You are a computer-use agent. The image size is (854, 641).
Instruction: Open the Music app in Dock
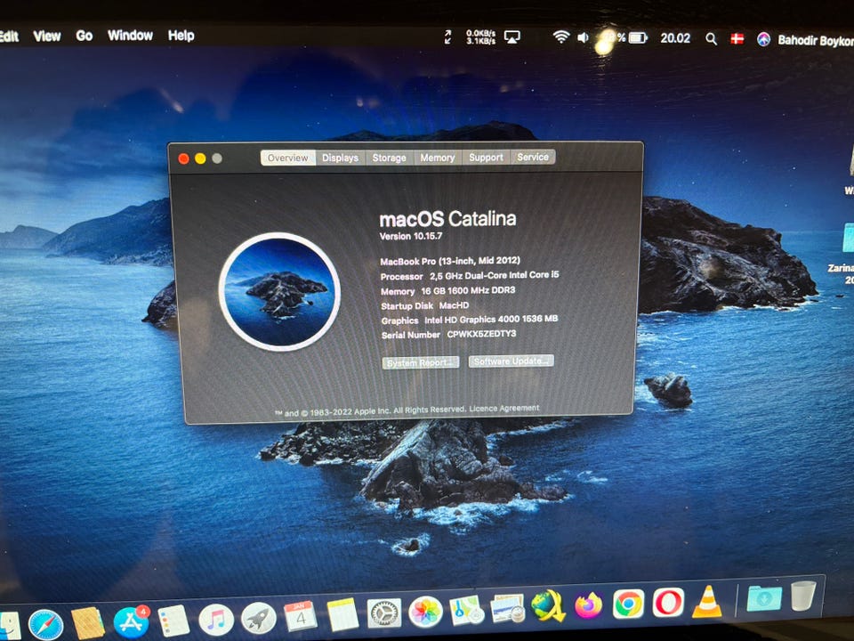(x=216, y=620)
